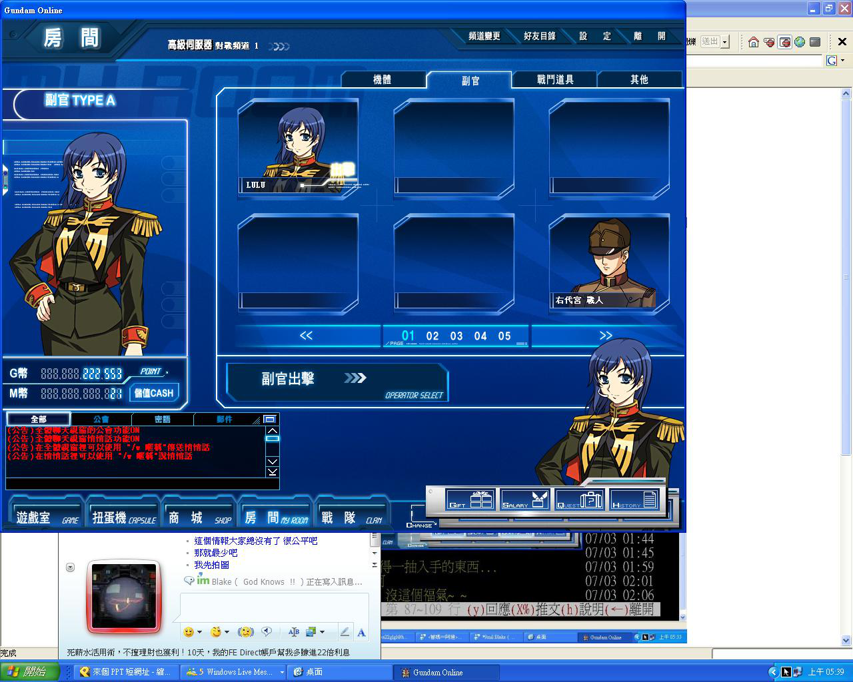Go to next operator page with >> arrow

pyautogui.click(x=605, y=336)
